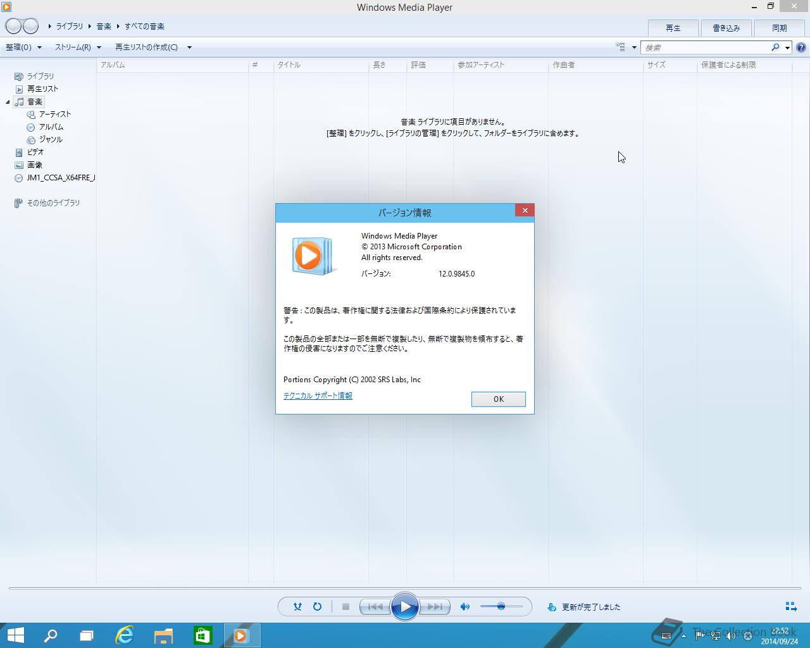The image size is (810, 648).
Task: Stop playback with the square button
Action: point(346,606)
